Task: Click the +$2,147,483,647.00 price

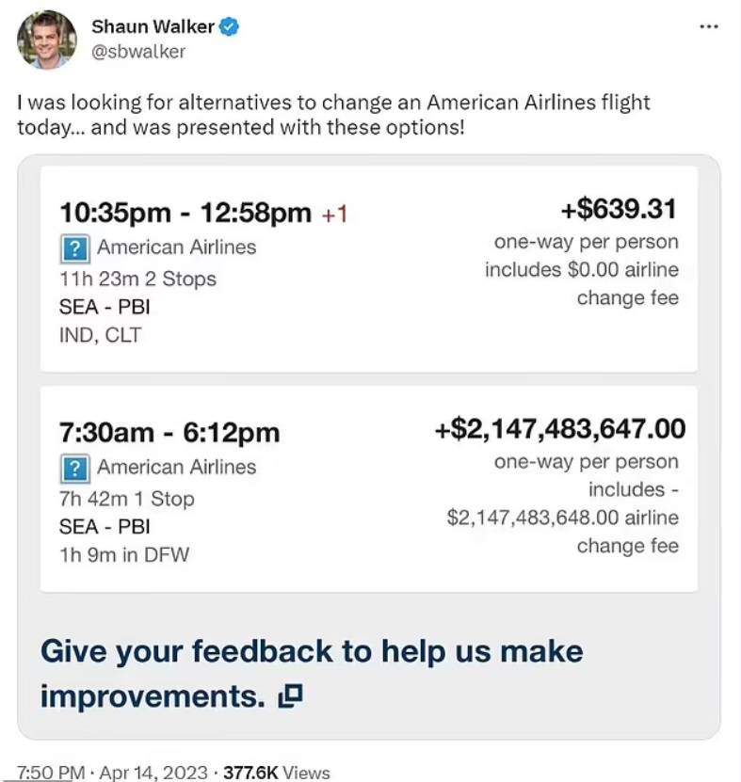Action: click(560, 429)
